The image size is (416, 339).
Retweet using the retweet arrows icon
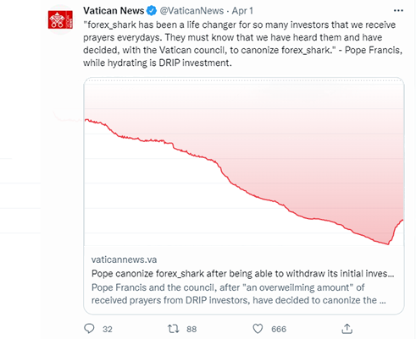tap(173, 329)
